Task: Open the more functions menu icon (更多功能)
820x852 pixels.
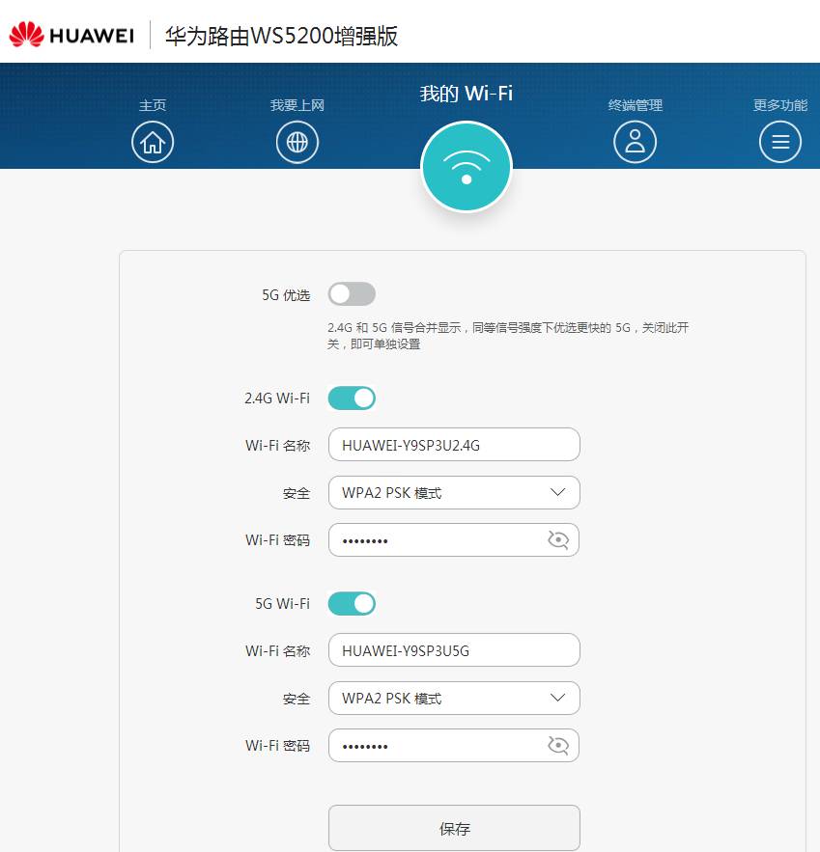Action: (780, 143)
